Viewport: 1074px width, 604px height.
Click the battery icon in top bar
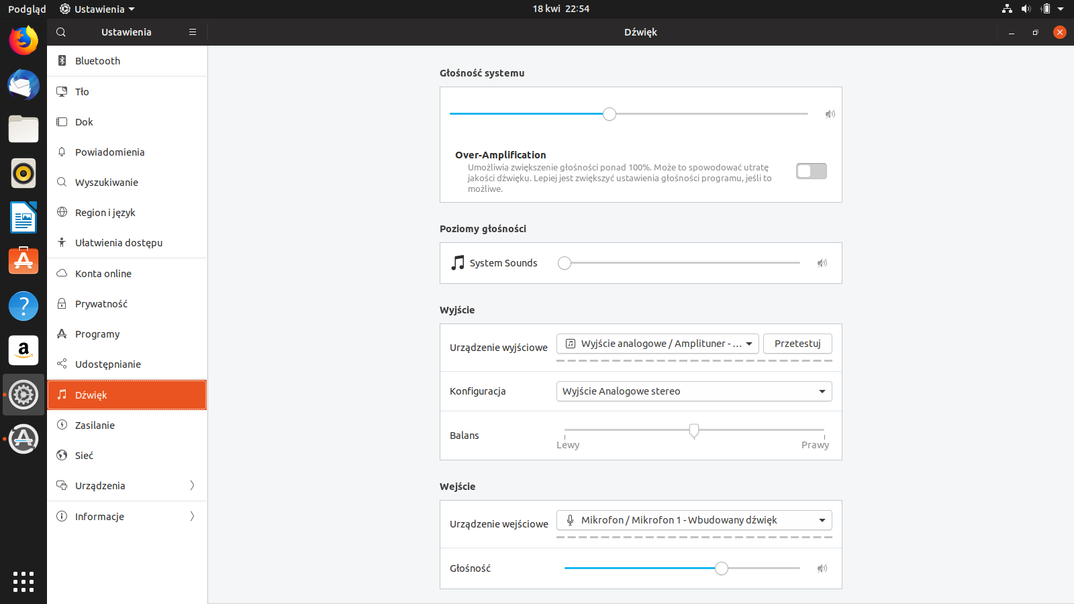pos(1045,9)
